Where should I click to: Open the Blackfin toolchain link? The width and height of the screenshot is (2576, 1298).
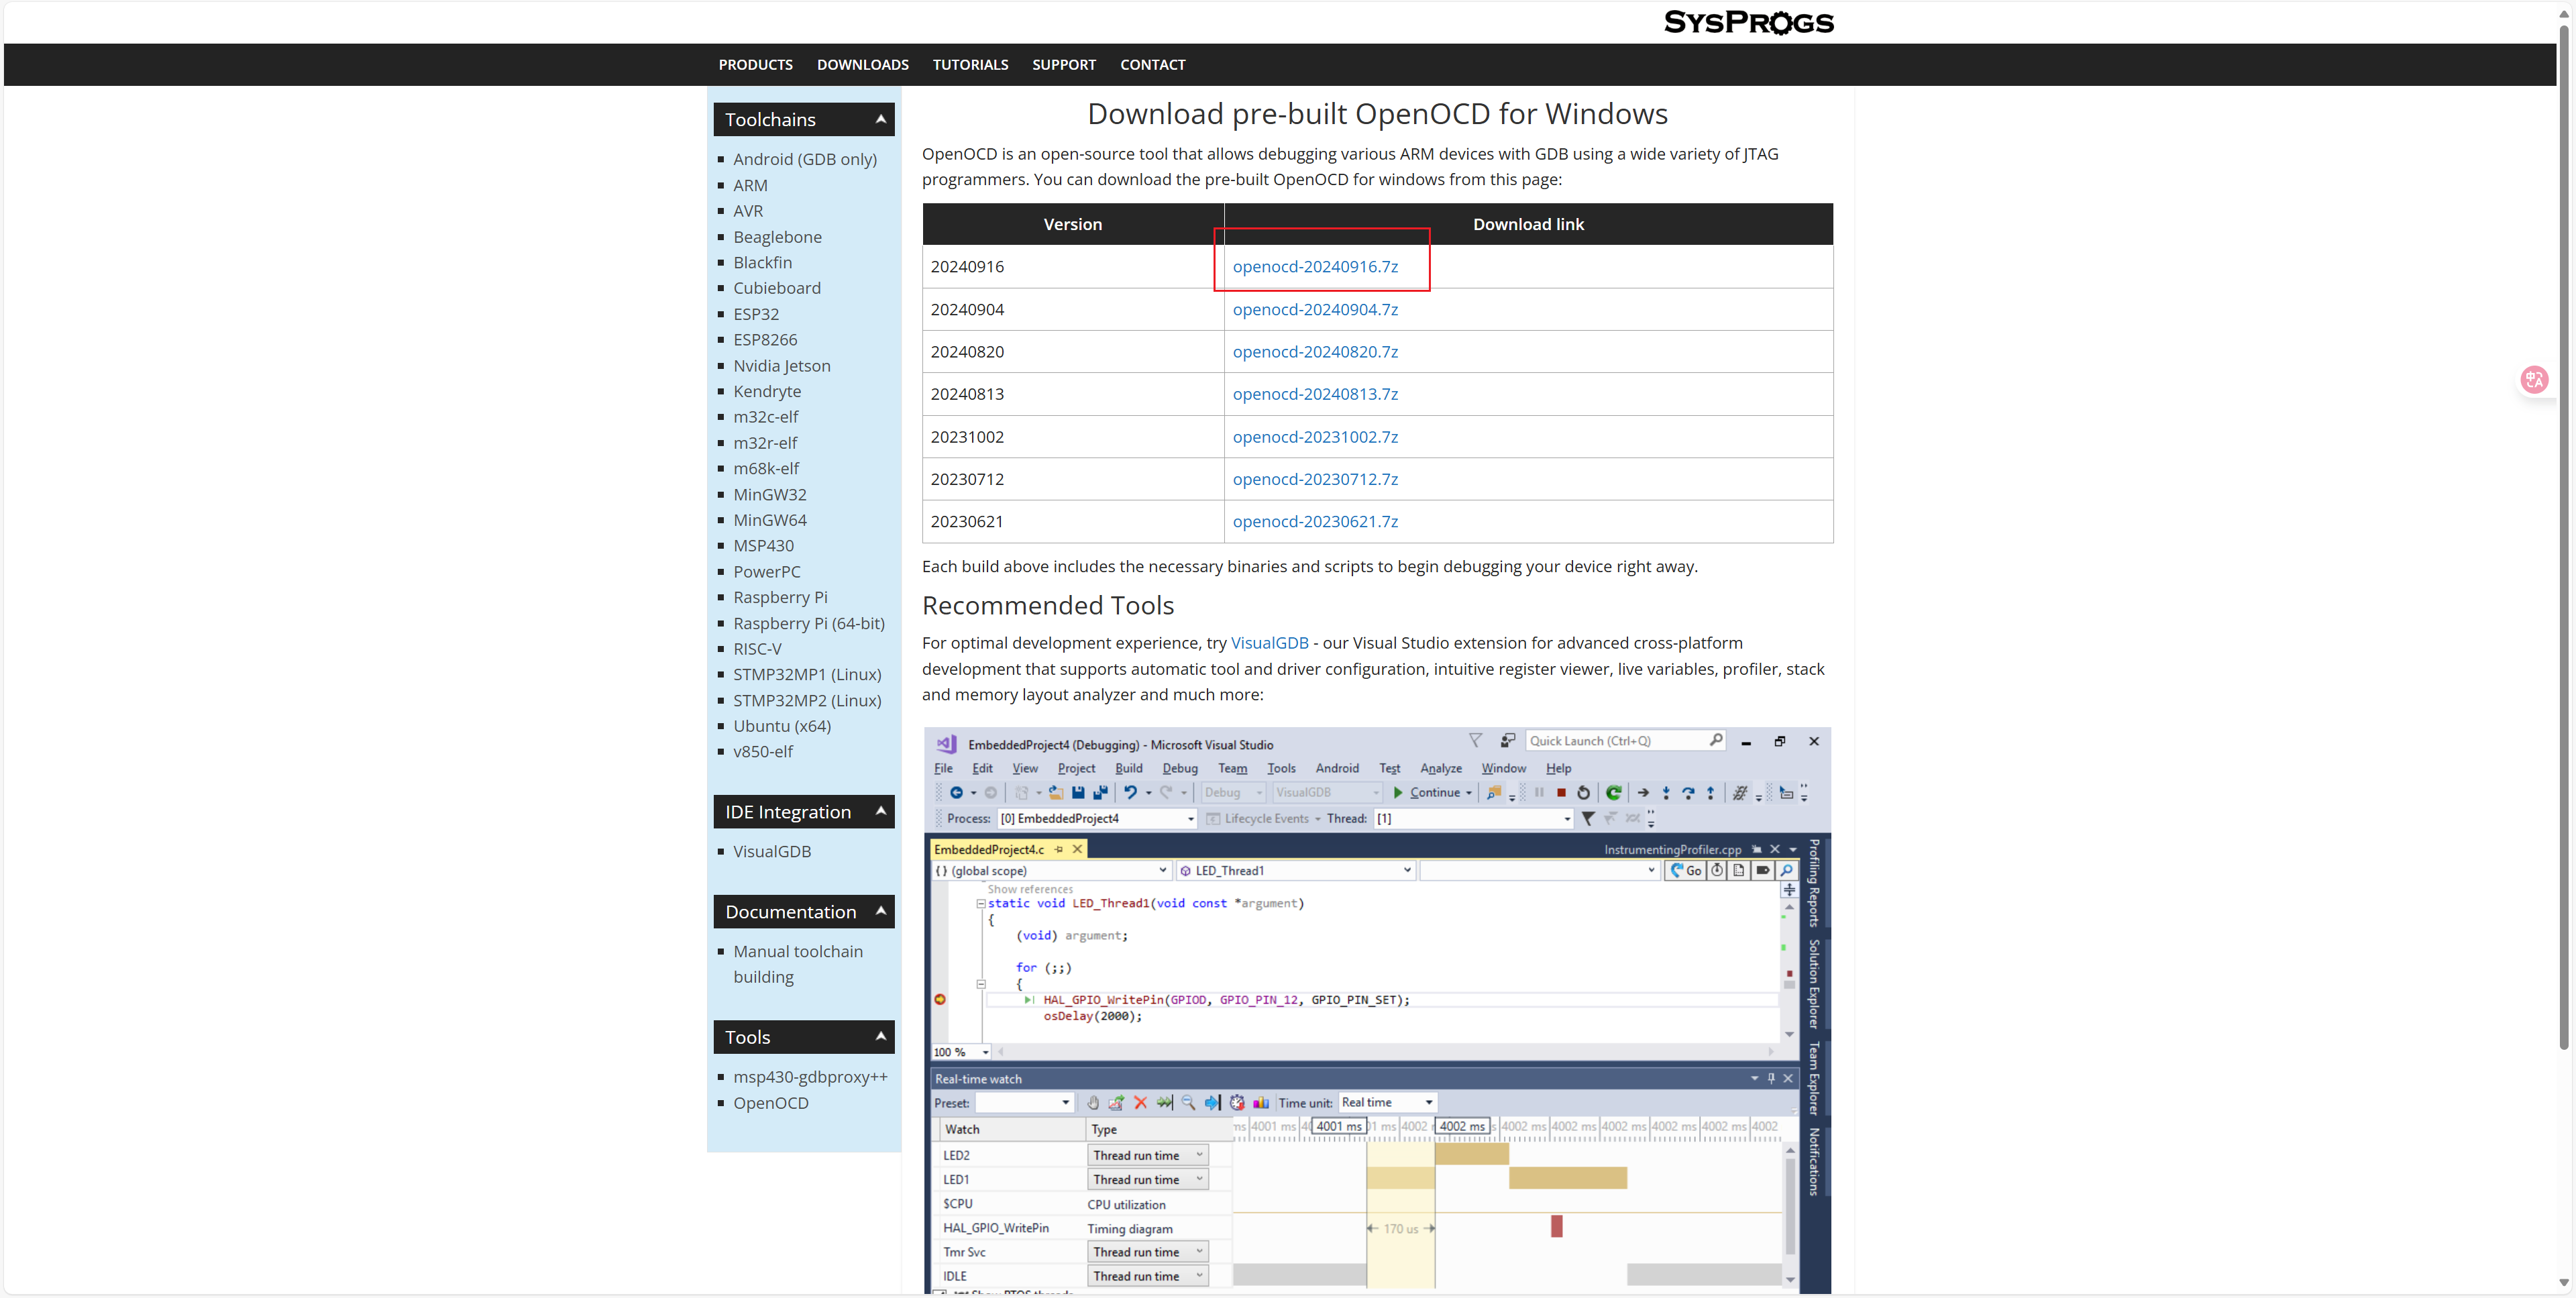tap(762, 262)
